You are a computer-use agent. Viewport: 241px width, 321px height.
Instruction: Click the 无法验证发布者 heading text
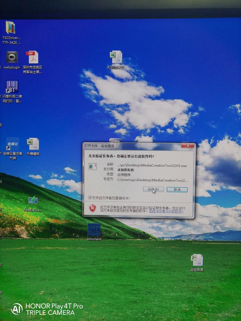pyautogui.click(x=121, y=156)
